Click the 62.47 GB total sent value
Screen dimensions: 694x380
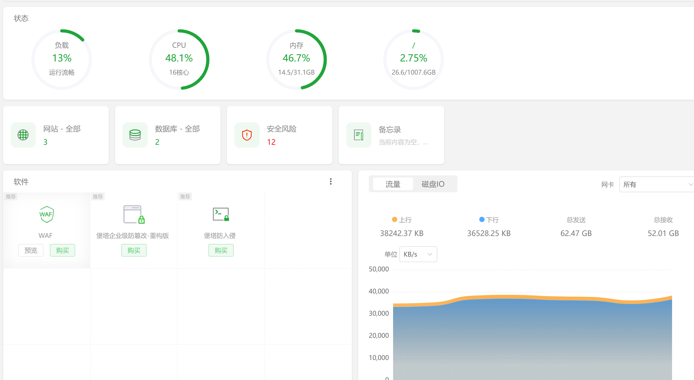(576, 233)
